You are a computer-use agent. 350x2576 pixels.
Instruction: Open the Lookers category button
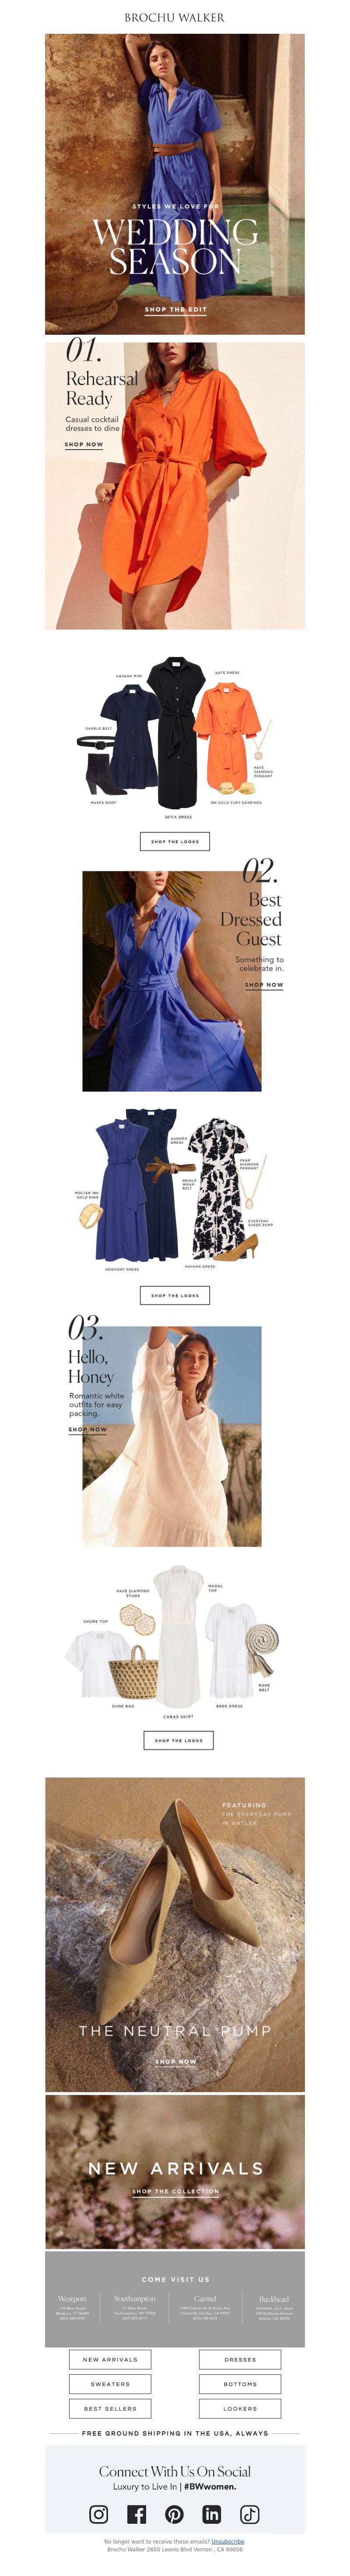pyautogui.click(x=240, y=2409)
